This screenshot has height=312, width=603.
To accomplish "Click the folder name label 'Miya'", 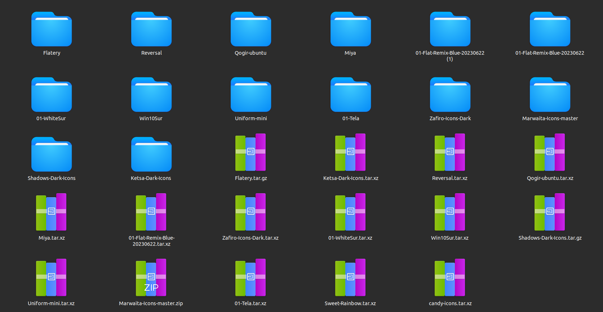I will coord(350,53).
